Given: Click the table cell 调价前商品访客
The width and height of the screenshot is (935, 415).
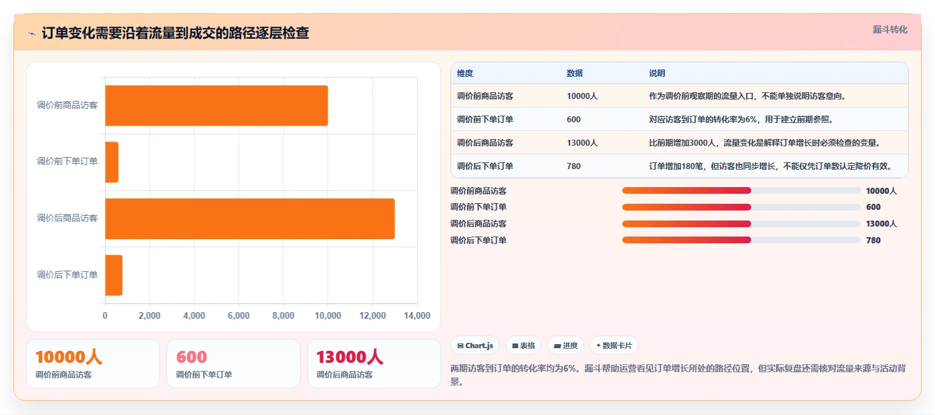Looking at the screenshot, I should [x=485, y=96].
